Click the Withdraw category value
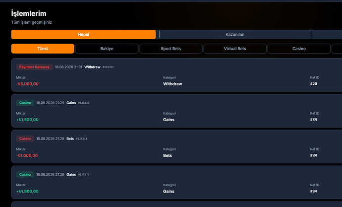 [172, 84]
